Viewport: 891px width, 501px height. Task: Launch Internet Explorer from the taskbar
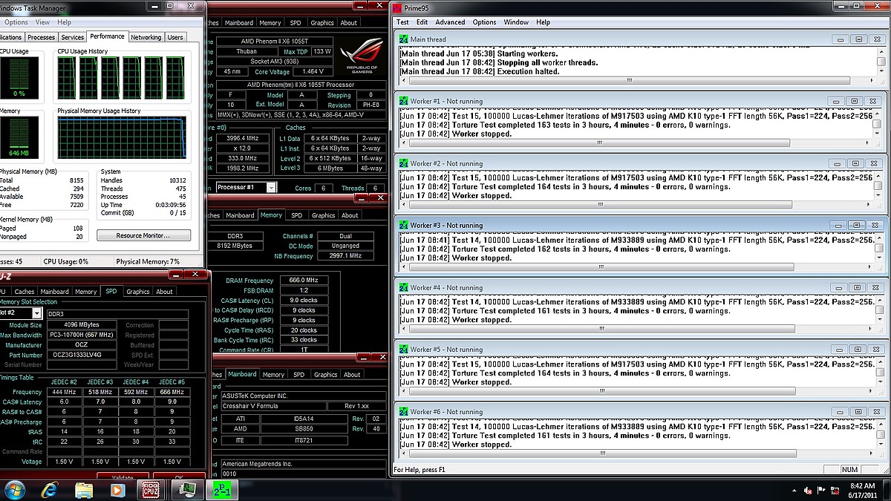pyautogui.click(x=50, y=490)
